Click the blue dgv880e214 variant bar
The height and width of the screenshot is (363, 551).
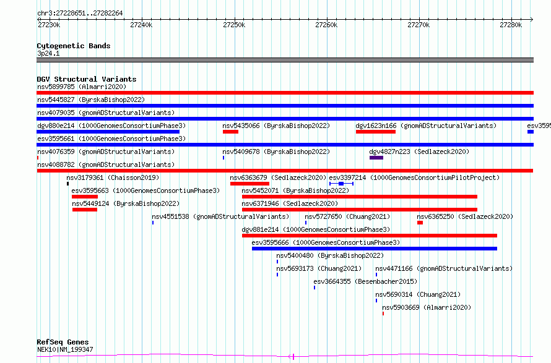[x=108, y=132]
